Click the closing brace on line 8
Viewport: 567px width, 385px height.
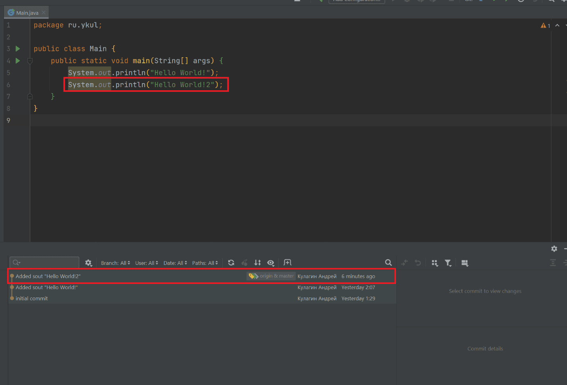click(x=35, y=108)
